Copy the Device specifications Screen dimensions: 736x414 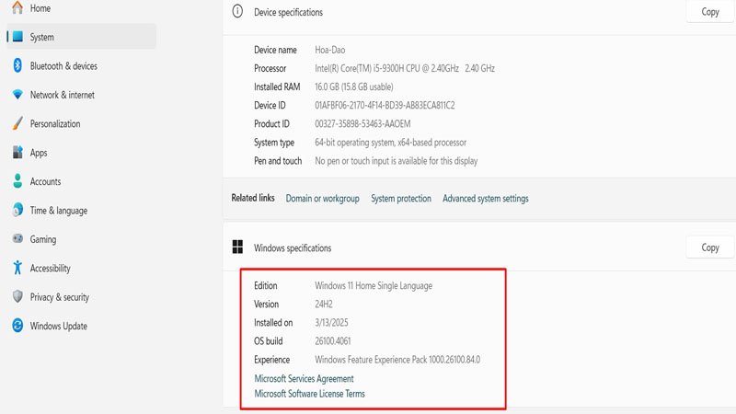pyautogui.click(x=709, y=12)
